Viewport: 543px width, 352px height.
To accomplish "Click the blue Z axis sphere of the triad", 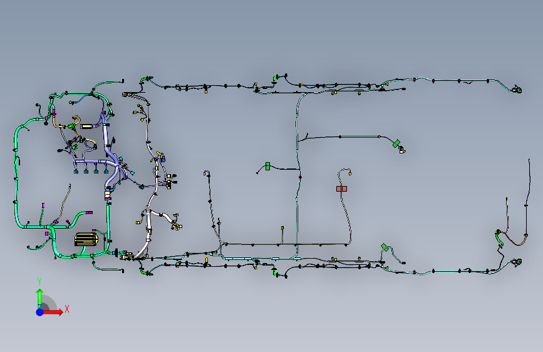I will tap(40, 312).
